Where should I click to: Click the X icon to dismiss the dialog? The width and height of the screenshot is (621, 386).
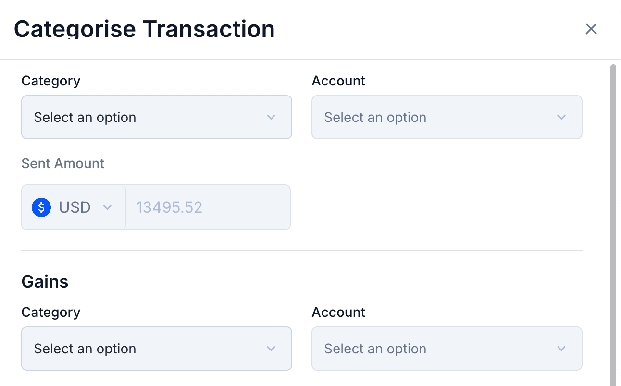click(591, 29)
